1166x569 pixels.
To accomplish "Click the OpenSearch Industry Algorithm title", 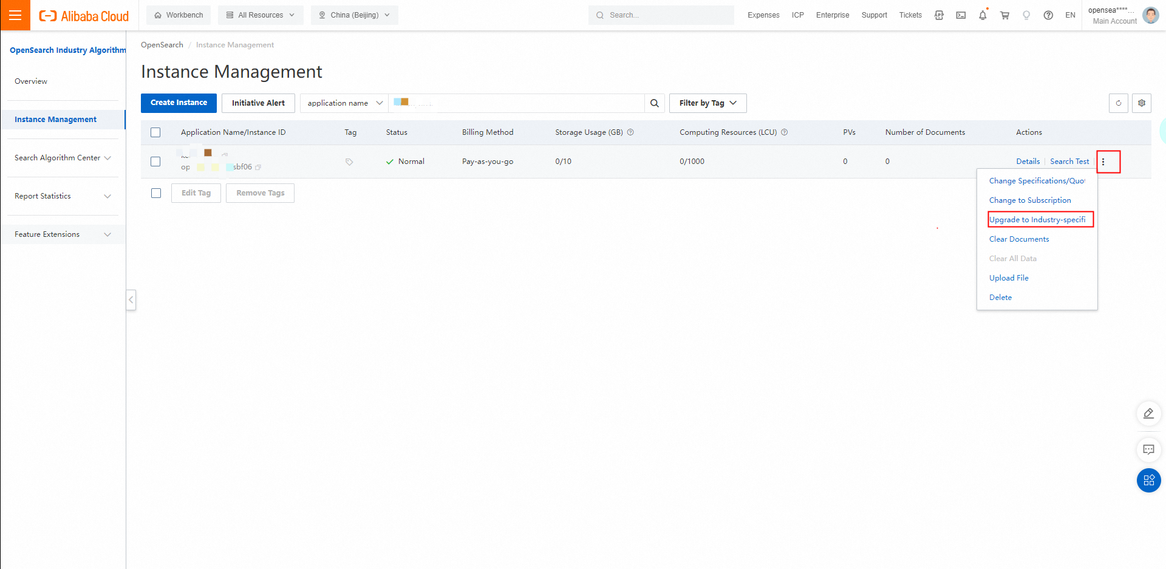I will [x=68, y=50].
